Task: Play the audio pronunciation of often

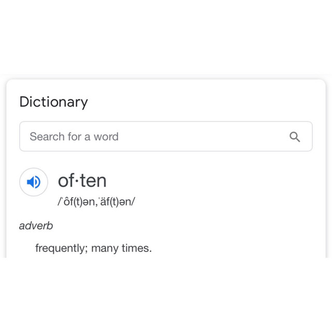Action: 34,182
